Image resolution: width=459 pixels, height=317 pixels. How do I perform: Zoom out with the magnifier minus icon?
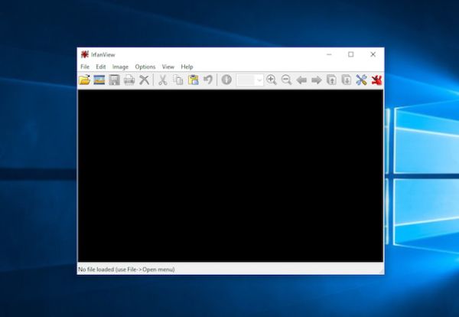(286, 80)
